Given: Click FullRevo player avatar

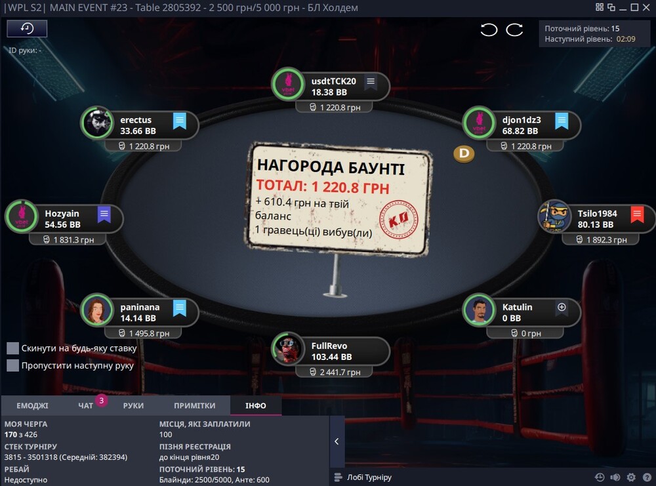Looking at the screenshot, I should (x=288, y=348).
